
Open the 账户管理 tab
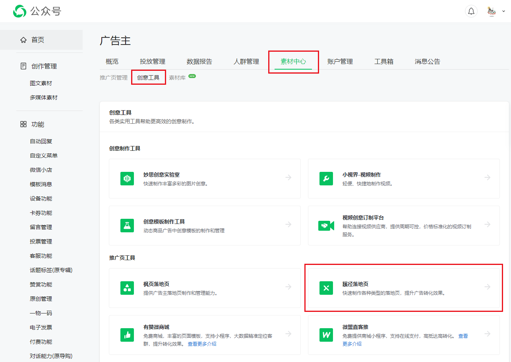coord(340,62)
